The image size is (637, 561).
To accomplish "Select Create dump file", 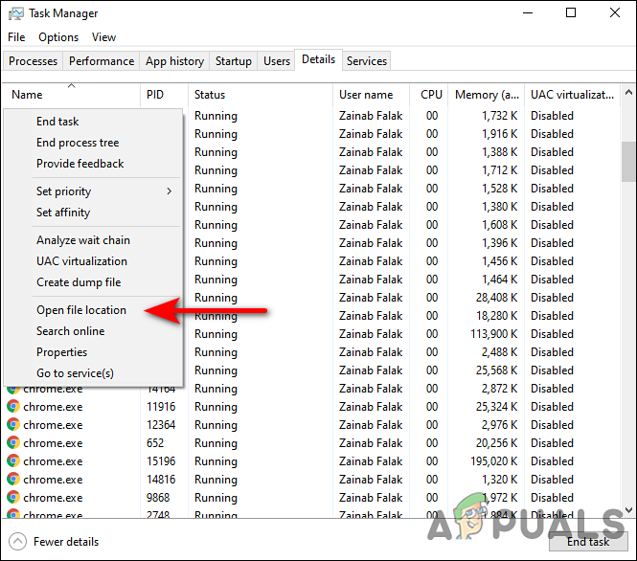I will (x=93, y=282).
